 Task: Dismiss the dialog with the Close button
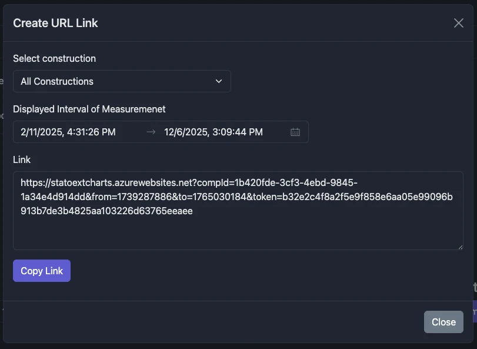[x=443, y=322]
